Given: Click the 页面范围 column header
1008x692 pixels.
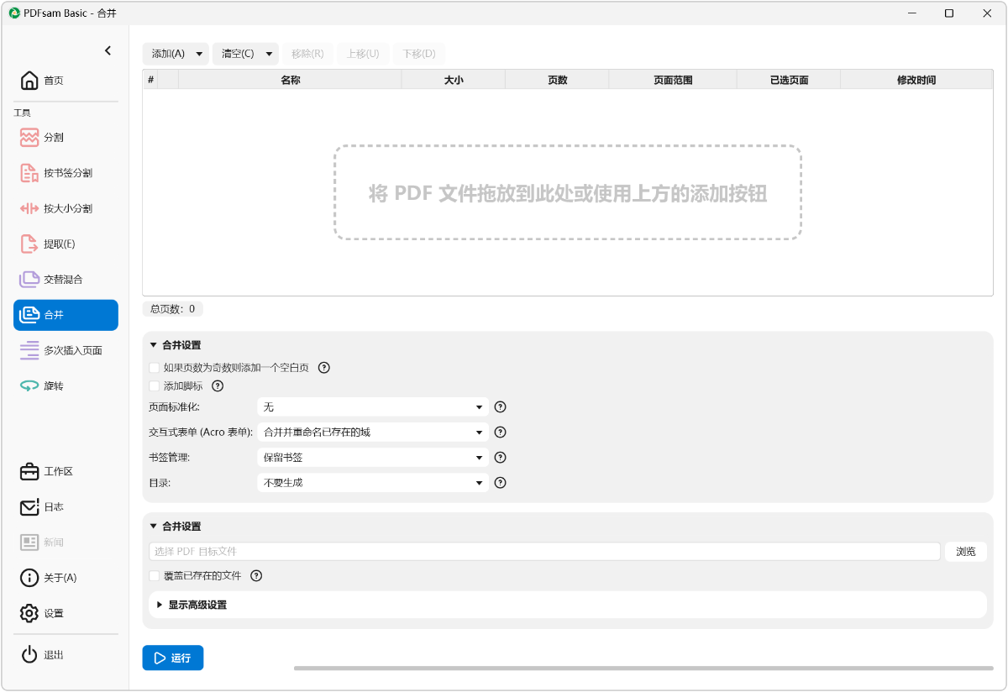Looking at the screenshot, I should tap(673, 80).
